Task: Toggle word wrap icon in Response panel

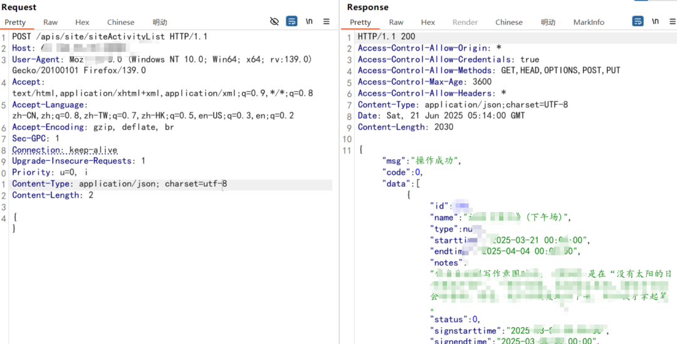Action: 638,21
